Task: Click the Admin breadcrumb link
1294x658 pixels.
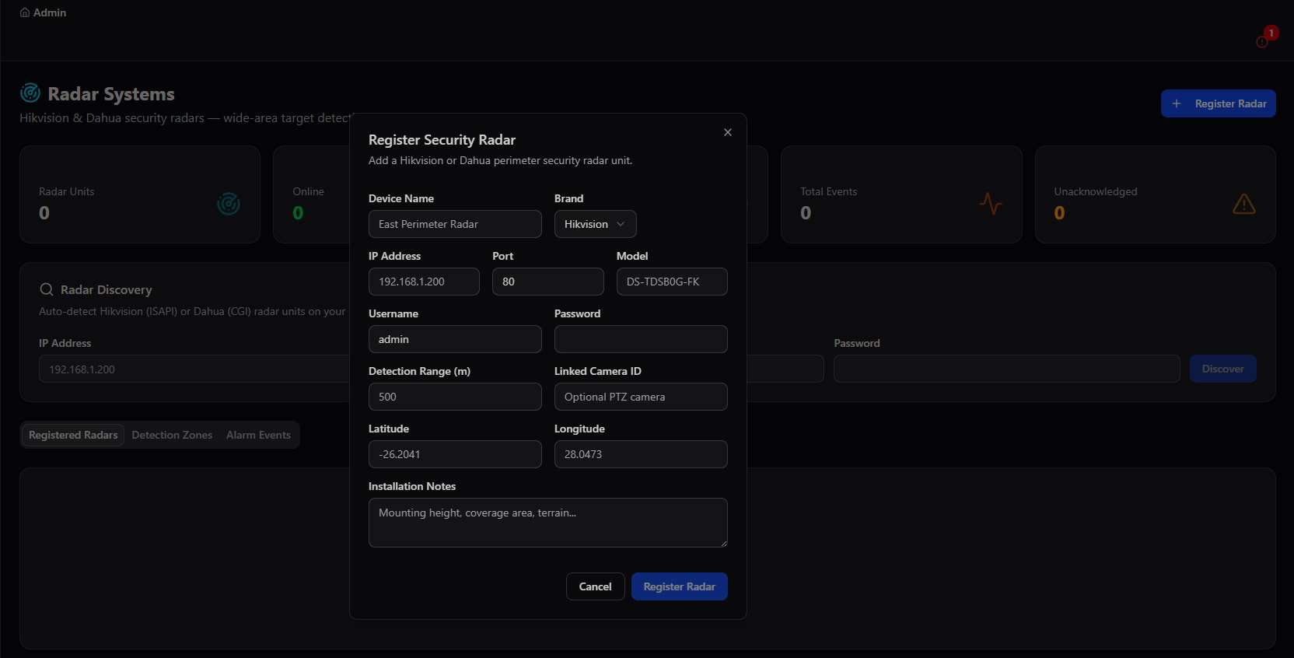Action: [50, 12]
